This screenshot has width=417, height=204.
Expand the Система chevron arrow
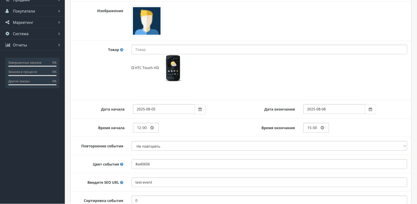click(x=59, y=34)
